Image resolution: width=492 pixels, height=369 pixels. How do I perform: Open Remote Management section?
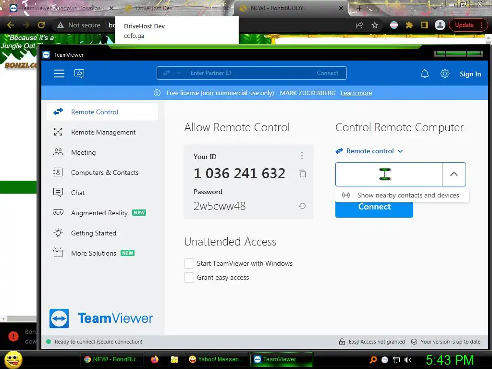[102, 132]
